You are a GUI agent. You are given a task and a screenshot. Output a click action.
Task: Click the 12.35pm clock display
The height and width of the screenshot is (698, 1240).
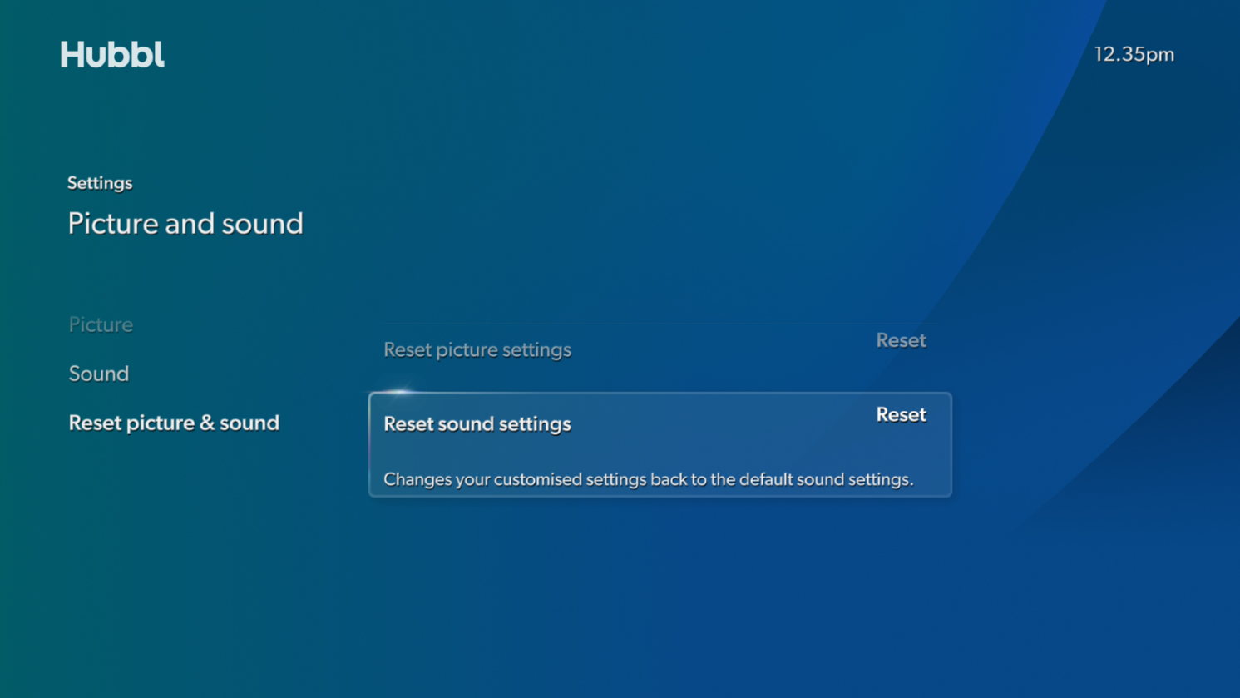point(1134,55)
